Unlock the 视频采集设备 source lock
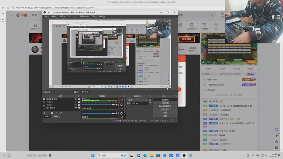Image resolution: width=283 pixels, height=159 pixels. [x=79, y=99]
